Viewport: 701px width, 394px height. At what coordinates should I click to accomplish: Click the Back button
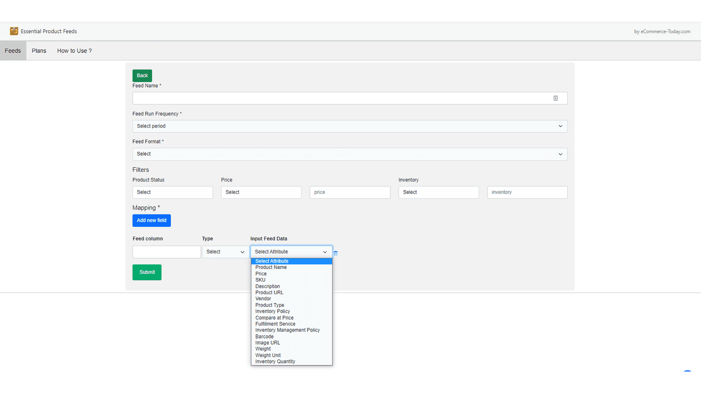(142, 75)
